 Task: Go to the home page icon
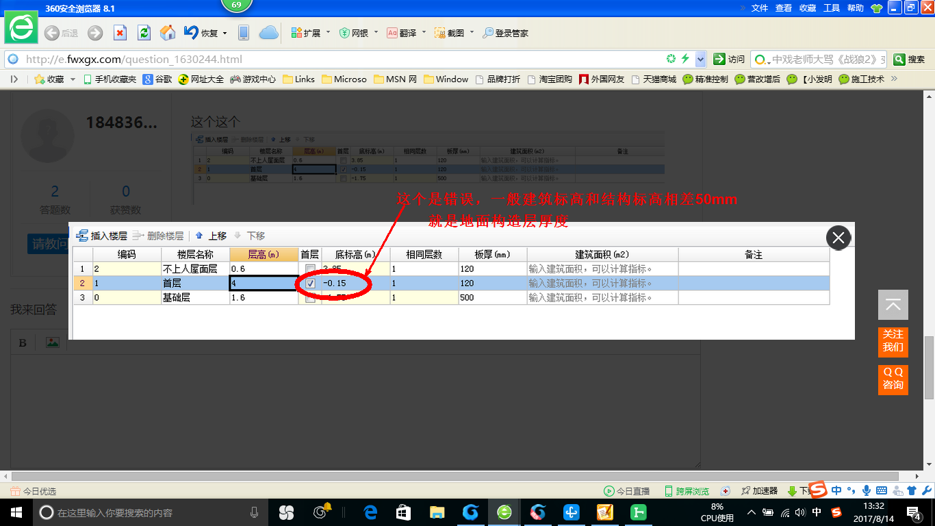(168, 33)
